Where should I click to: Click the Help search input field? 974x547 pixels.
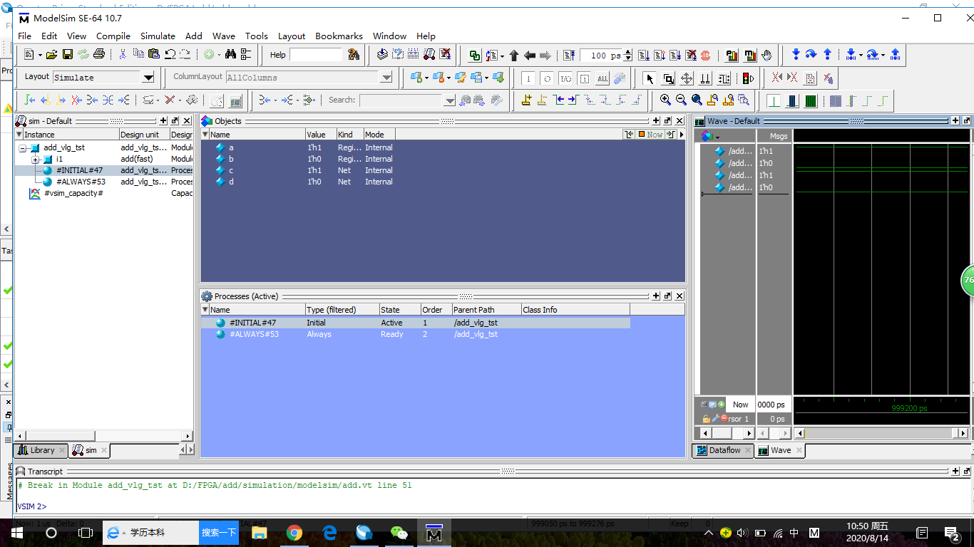(x=316, y=55)
